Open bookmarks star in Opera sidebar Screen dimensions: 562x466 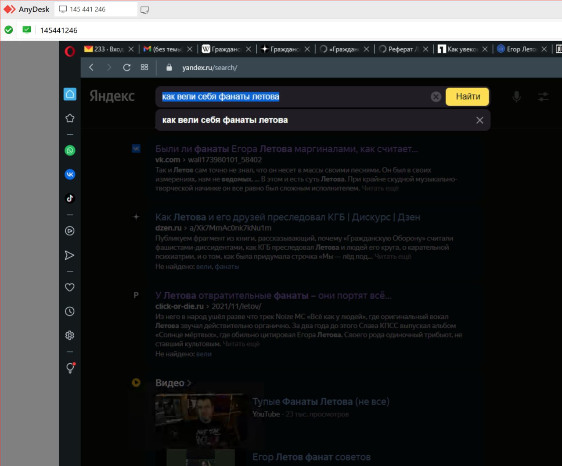(x=70, y=118)
